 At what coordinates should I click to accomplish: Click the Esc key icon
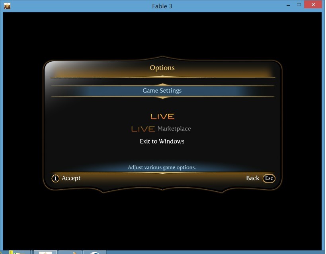click(269, 178)
